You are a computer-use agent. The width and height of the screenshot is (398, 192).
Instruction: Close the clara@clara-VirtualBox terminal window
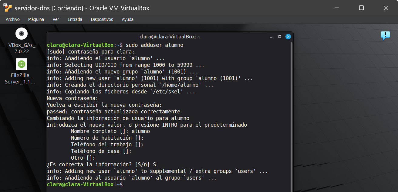(288, 37)
